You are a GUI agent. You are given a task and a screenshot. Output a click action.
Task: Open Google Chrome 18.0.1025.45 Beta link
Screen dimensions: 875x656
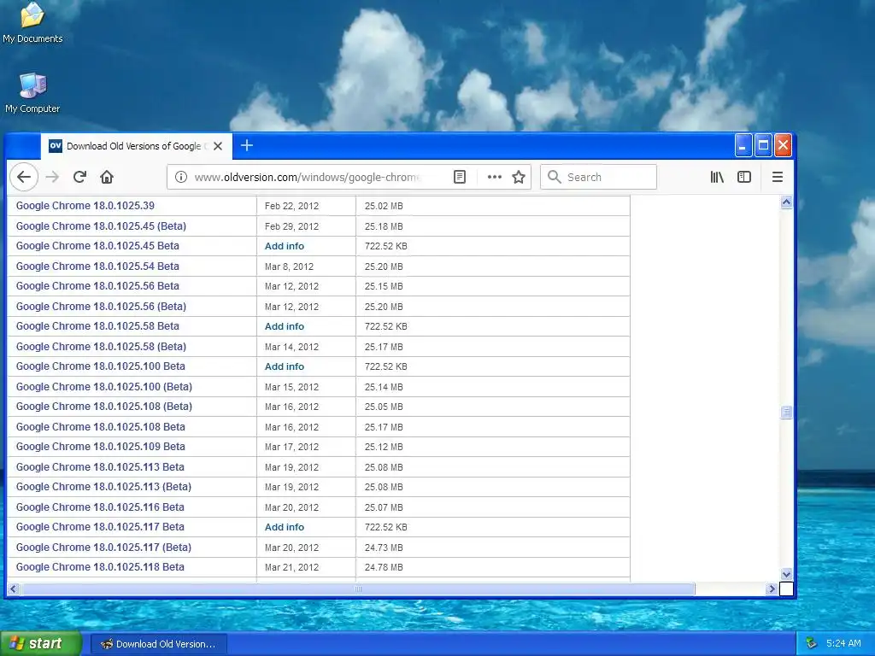(x=97, y=246)
